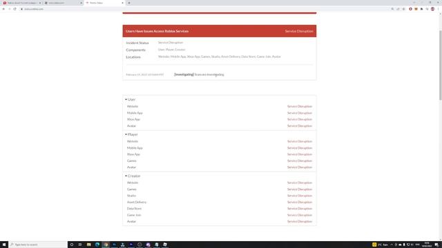Image resolution: width=442 pixels, height=248 pixels.
Task: Reload the page with the refresh icon
Action: 15,9
